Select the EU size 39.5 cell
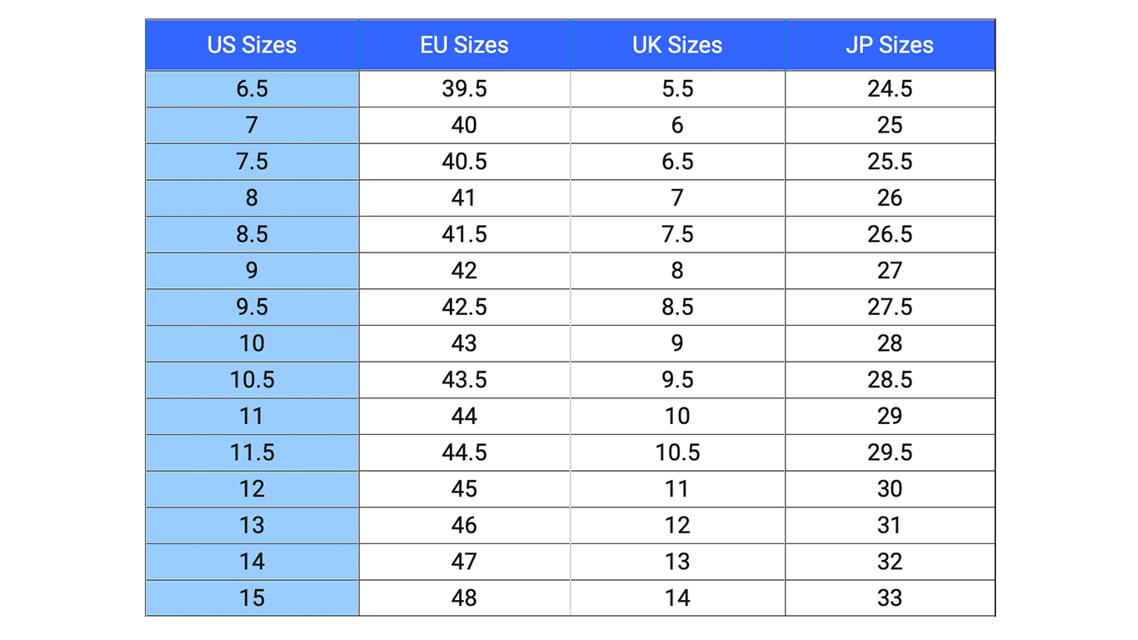Image resolution: width=1138 pixels, height=640 pixels. [x=465, y=89]
